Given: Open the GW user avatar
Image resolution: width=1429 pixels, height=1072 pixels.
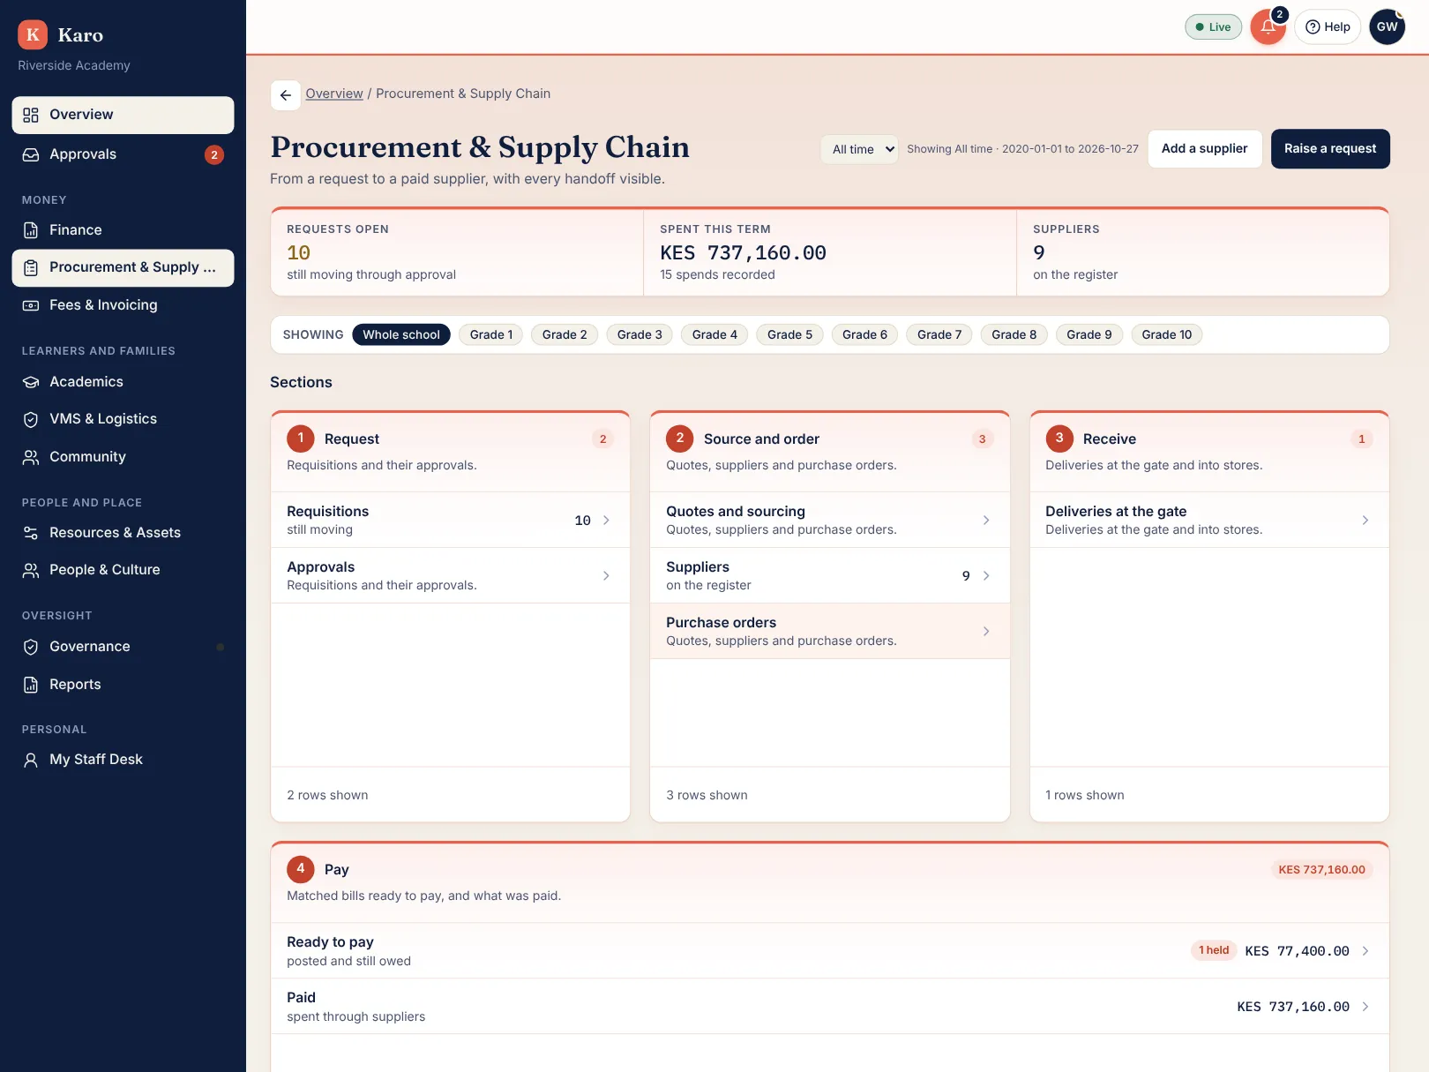Looking at the screenshot, I should pos(1387,26).
